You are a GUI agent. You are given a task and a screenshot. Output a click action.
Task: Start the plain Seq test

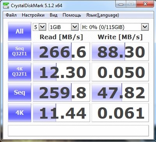19,92
